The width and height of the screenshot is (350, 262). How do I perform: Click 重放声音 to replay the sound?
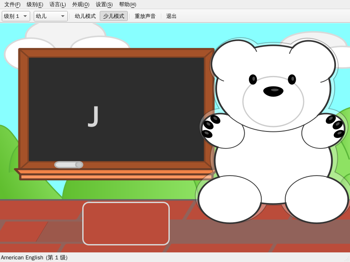(145, 16)
